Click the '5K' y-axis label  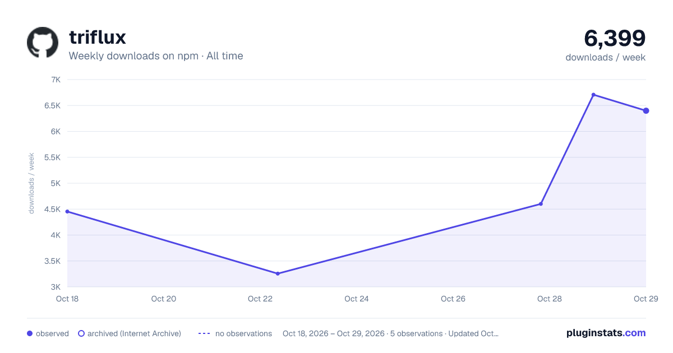tap(56, 183)
